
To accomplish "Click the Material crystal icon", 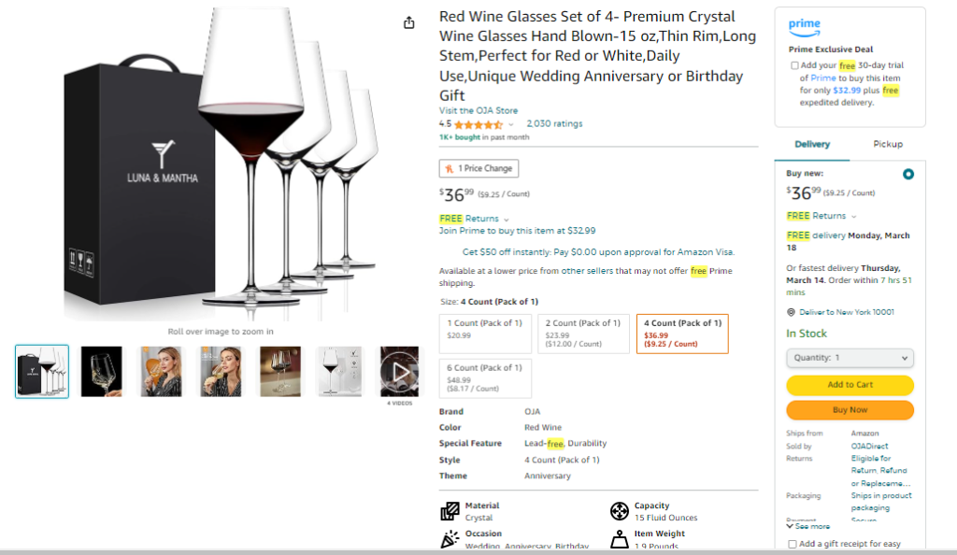I will pos(450,511).
